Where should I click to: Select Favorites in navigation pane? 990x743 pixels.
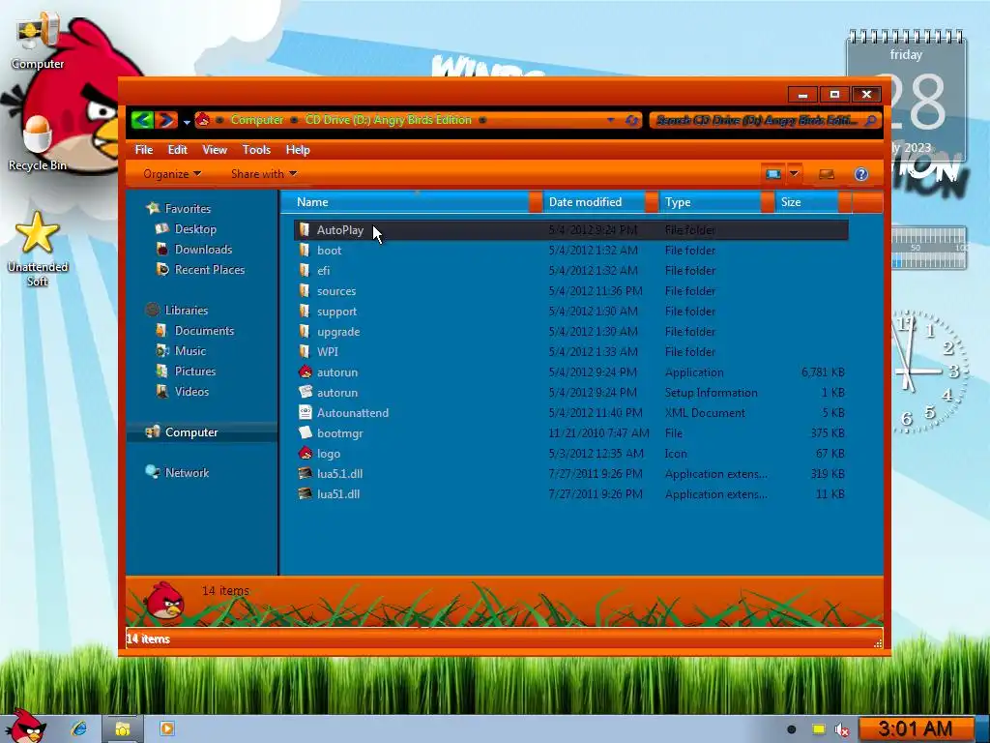click(x=188, y=209)
